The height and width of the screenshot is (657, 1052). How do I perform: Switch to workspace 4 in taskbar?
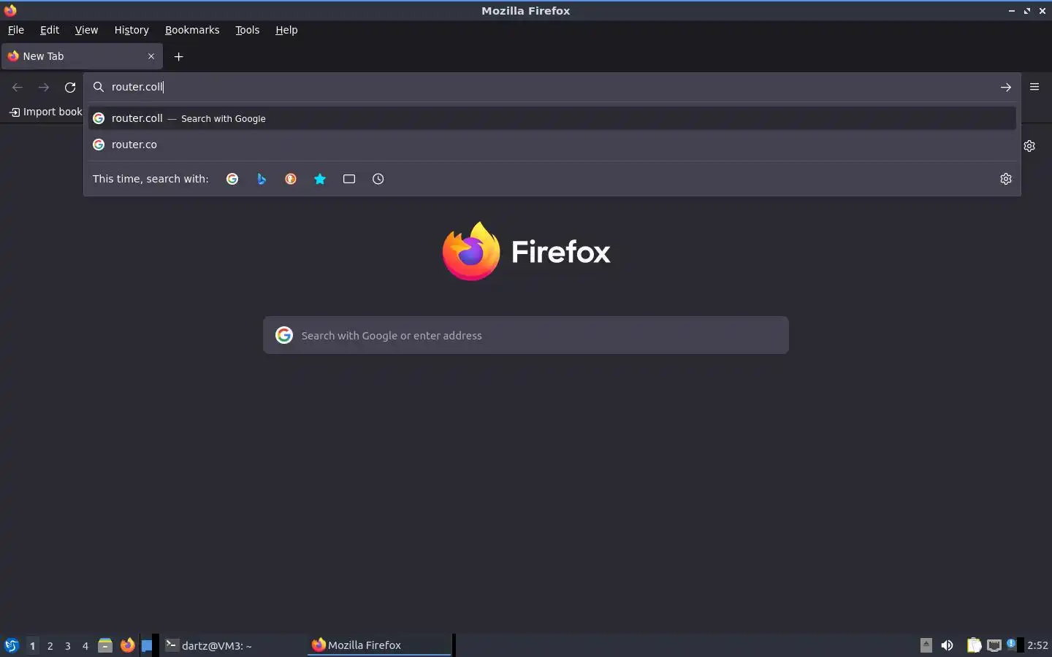tap(85, 645)
